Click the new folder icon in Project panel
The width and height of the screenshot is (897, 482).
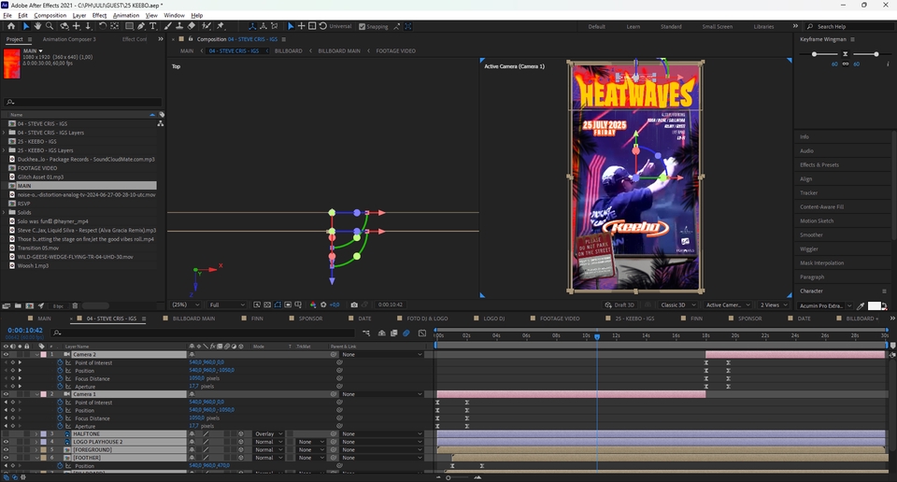18,305
